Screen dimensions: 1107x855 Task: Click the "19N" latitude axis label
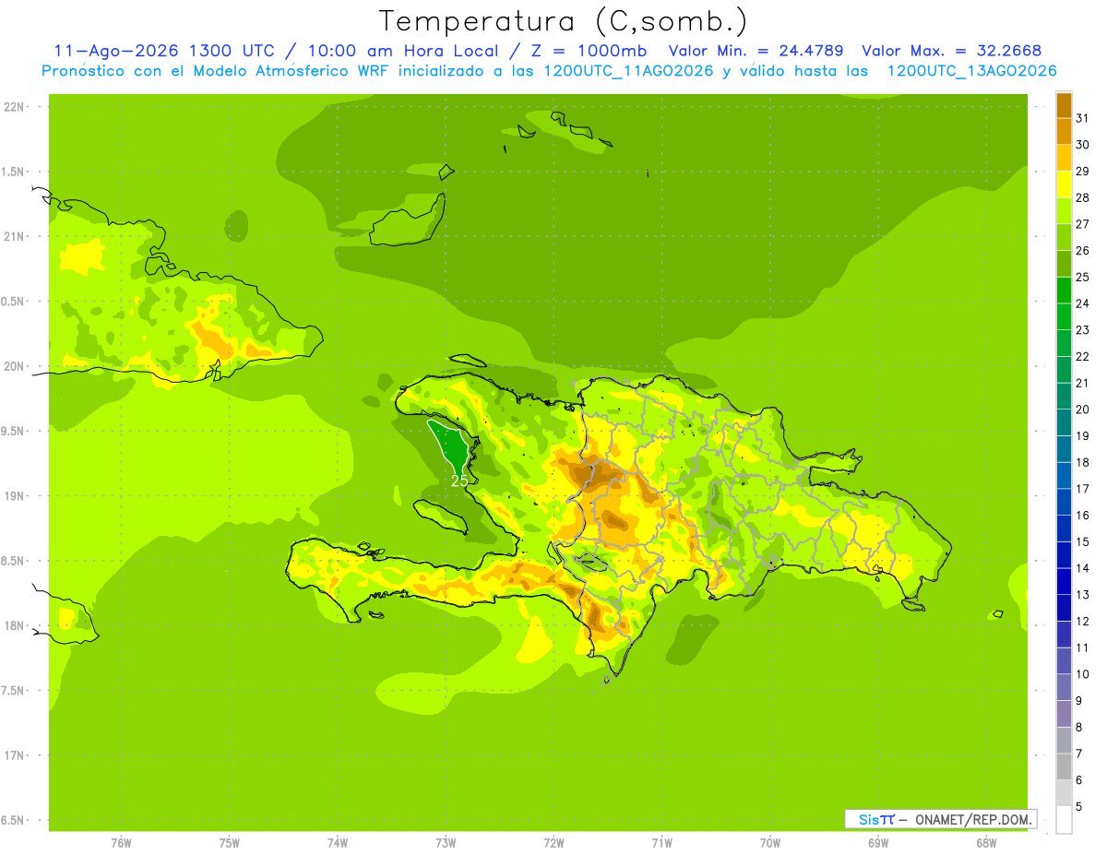(x=15, y=495)
